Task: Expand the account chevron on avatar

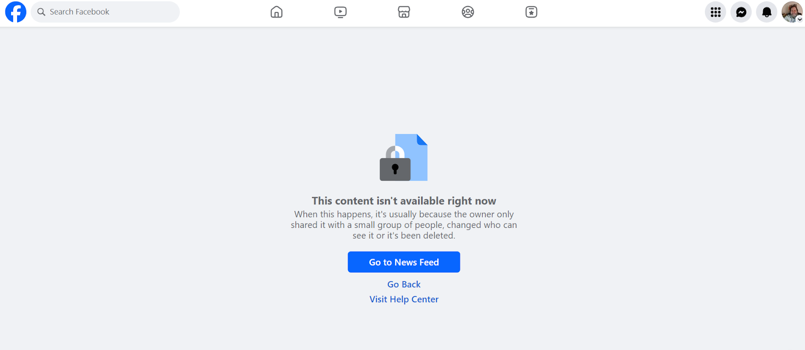Action: pos(799,20)
